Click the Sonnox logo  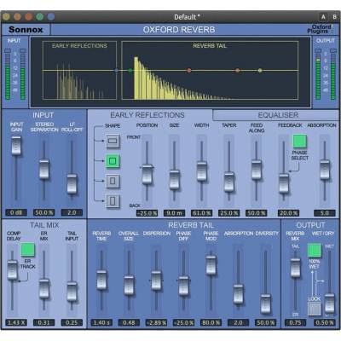[x=26, y=30]
